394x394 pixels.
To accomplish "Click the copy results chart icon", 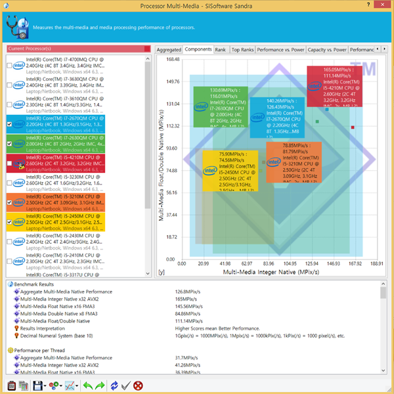I will click(24, 385).
